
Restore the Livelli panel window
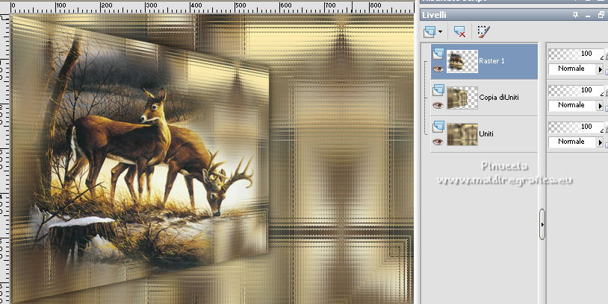[601, 15]
